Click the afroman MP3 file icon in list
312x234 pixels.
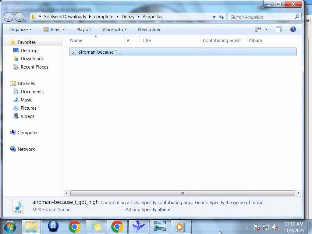point(74,52)
